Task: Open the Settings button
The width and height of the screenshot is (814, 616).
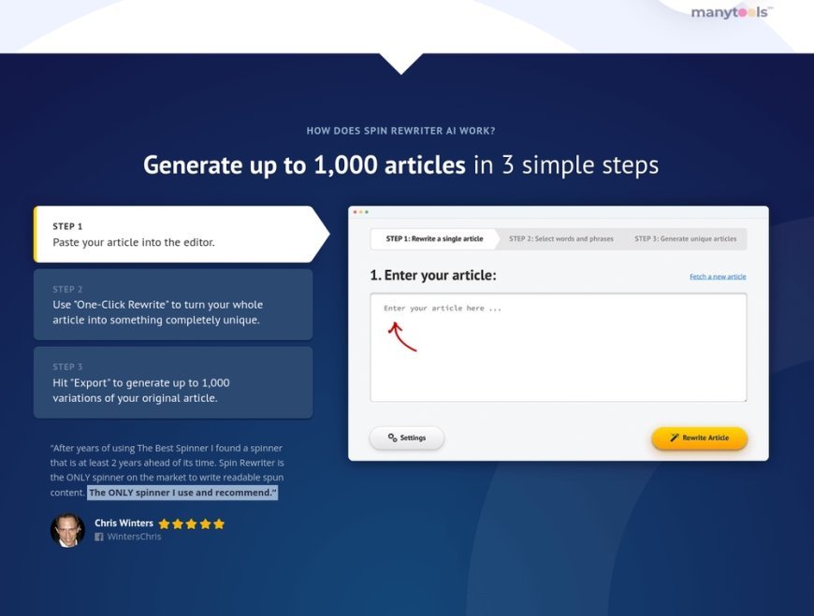Action: [407, 437]
